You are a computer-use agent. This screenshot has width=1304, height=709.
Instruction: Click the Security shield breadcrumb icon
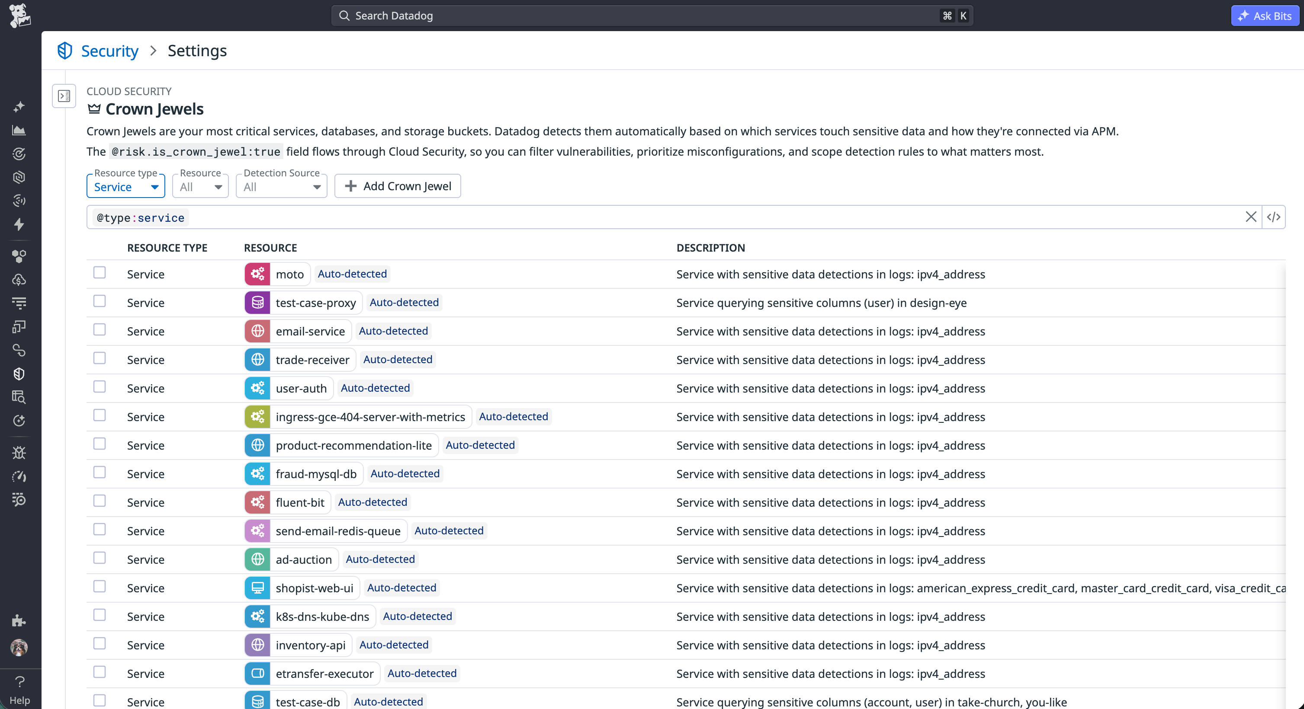pyautogui.click(x=65, y=51)
